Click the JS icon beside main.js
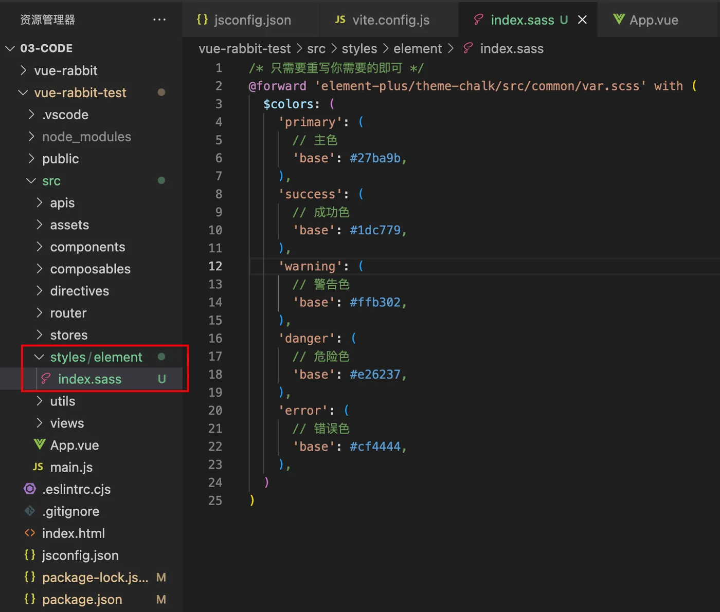Image resolution: width=720 pixels, height=612 pixels. coord(38,467)
